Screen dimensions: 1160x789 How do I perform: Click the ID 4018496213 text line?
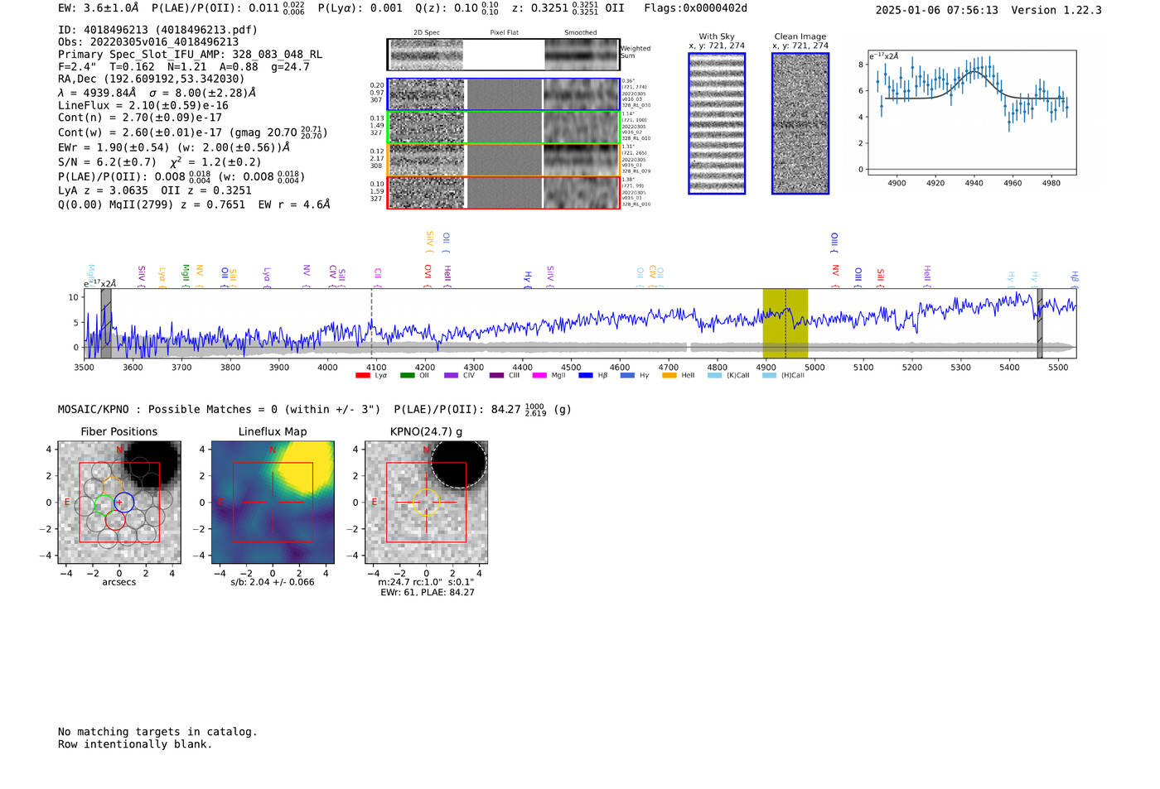pos(157,30)
